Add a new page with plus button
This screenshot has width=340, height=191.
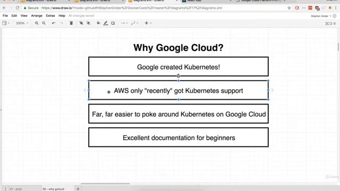78,189
